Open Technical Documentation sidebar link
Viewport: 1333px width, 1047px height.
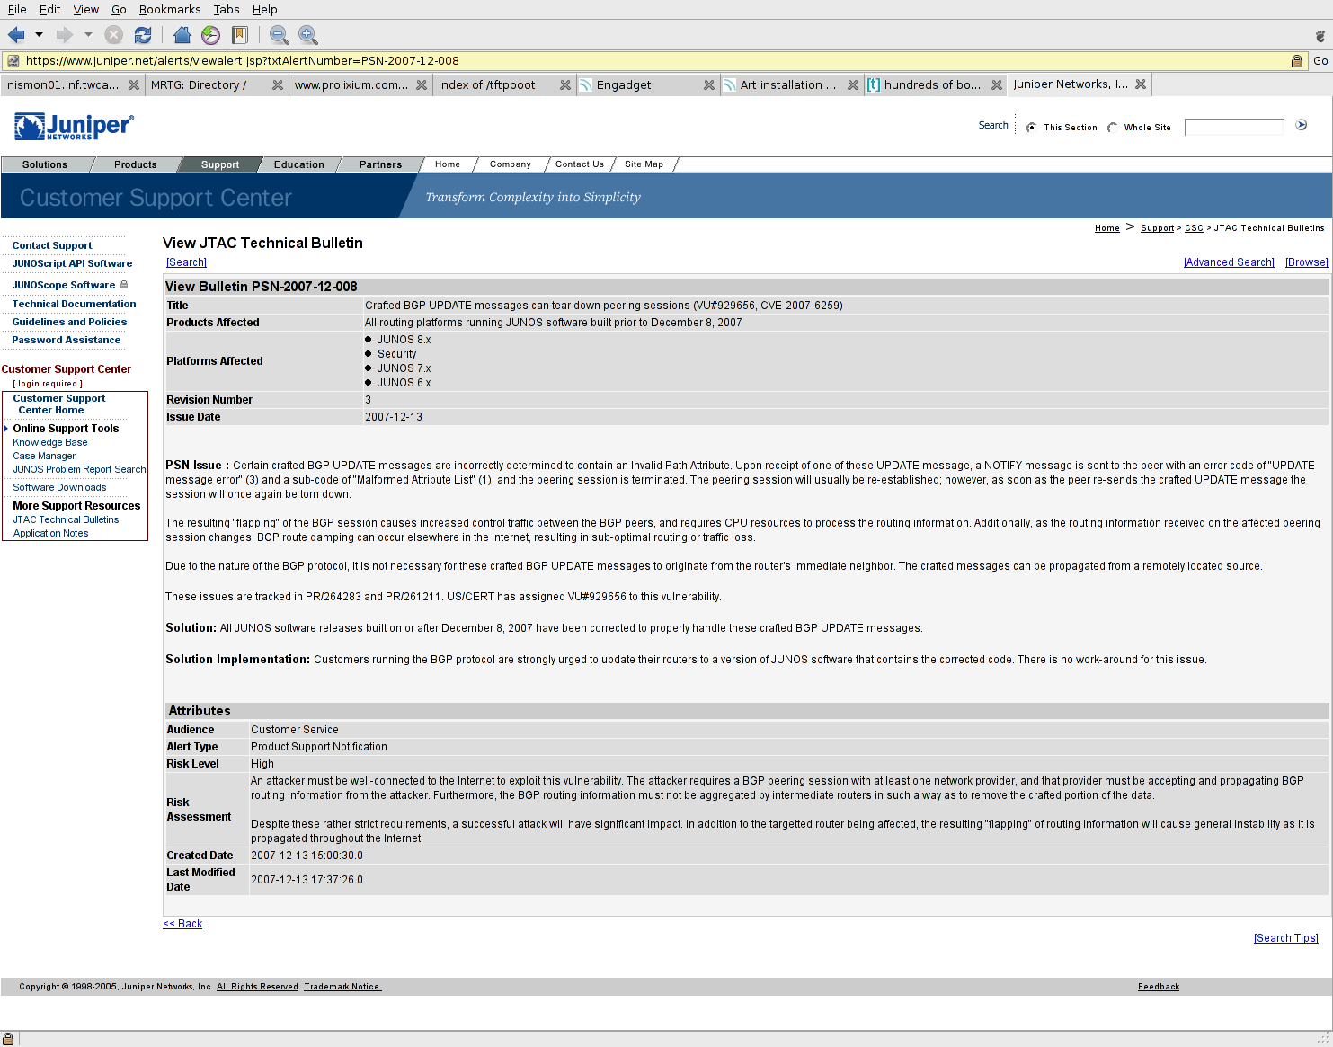tap(74, 304)
